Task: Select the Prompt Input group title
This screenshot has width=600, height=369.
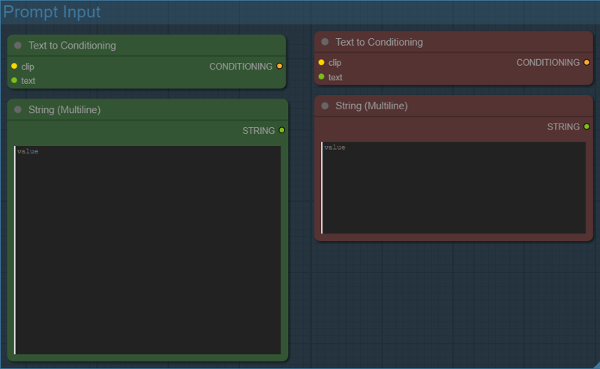Action: point(52,12)
